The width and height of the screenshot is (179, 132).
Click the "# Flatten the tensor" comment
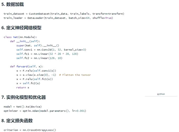click(75, 75)
